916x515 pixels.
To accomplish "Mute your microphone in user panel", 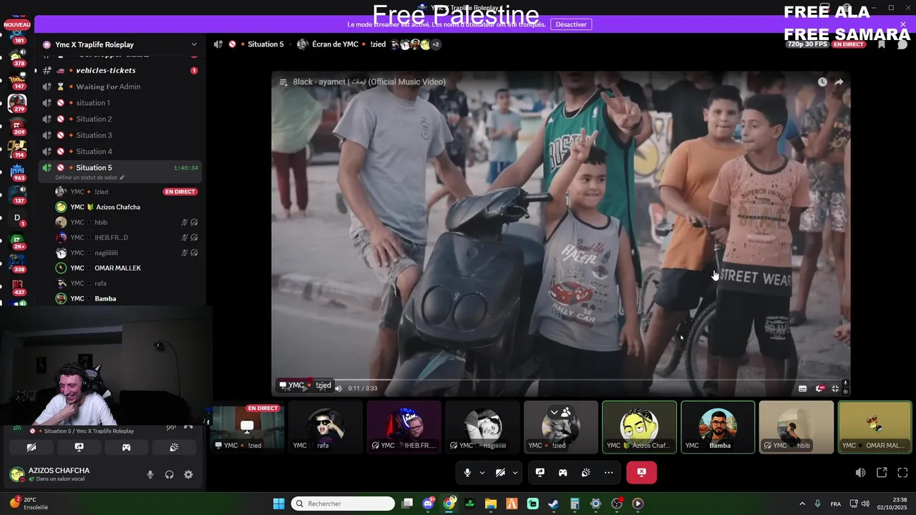I will (x=150, y=474).
